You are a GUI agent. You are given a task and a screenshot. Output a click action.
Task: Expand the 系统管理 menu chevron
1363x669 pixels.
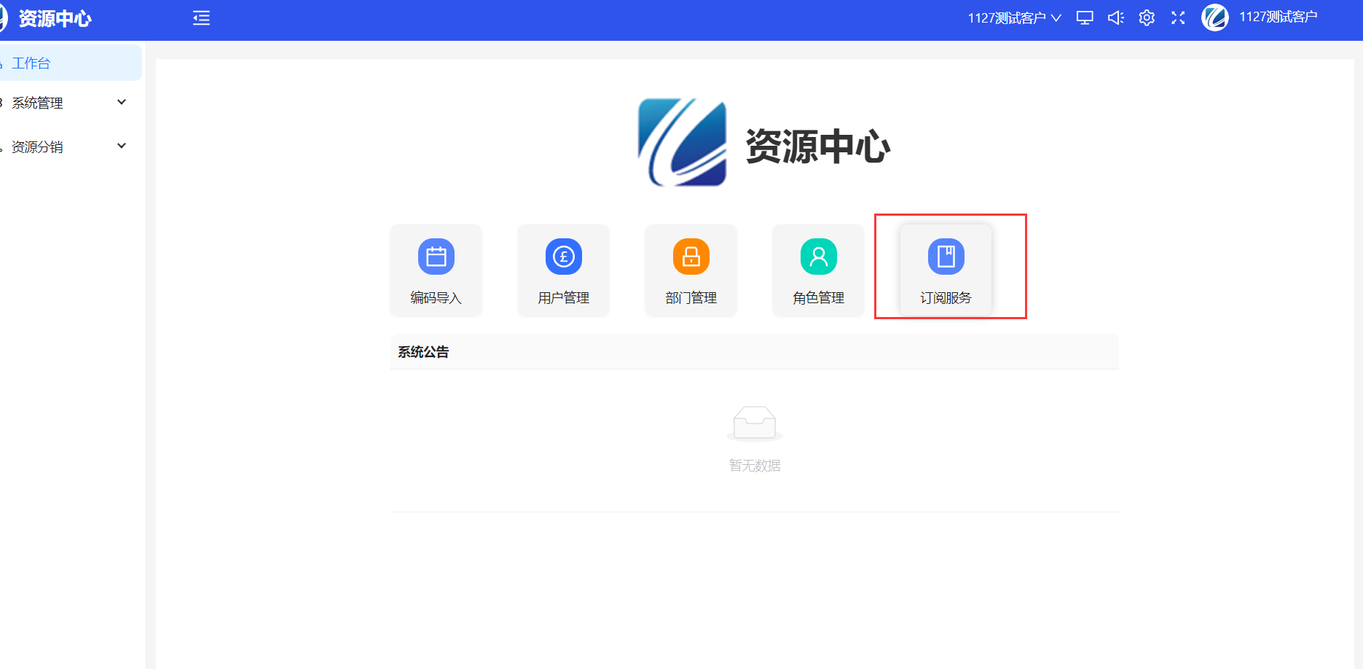pyautogui.click(x=122, y=102)
